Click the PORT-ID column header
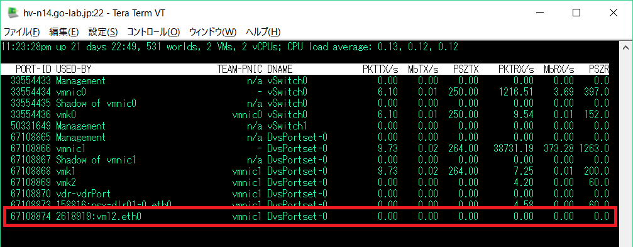 [33, 69]
